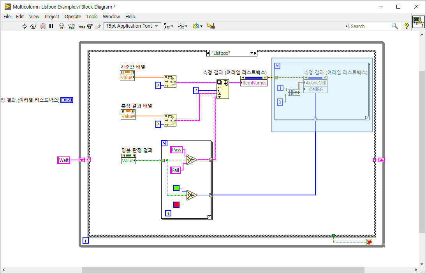This screenshot has height=274, width=426.
Task: Click the Run Continuously button
Action: (33, 26)
